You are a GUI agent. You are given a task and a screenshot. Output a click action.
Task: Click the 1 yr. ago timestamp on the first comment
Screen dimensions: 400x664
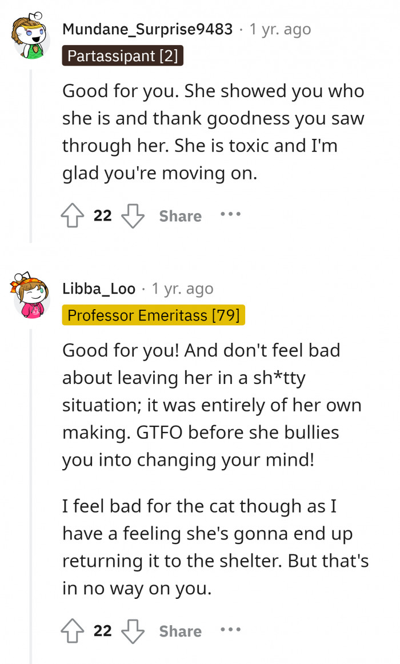pyautogui.click(x=279, y=29)
